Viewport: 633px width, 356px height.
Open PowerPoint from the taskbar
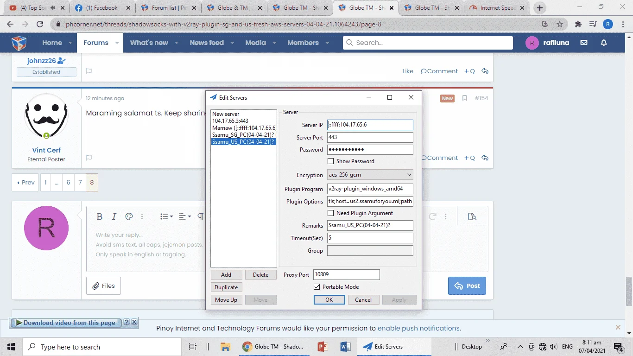click(323, 347)
